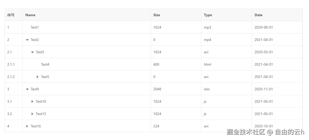This screenshot has height=140, width=309.
Task: Expand the Test5 row
Action: coord(38,77)
